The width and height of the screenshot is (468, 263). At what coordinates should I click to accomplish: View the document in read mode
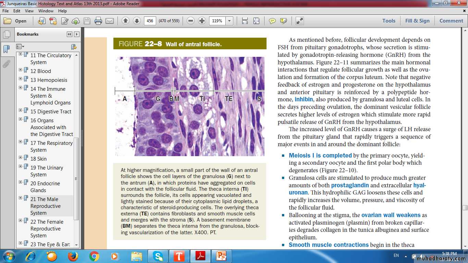click(x=300, y=21)
